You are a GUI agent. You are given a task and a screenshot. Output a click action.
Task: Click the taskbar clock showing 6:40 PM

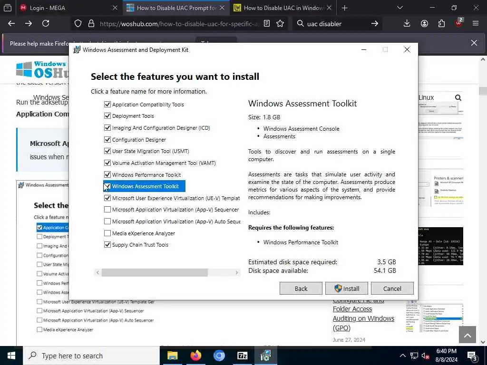click(446, 355)
